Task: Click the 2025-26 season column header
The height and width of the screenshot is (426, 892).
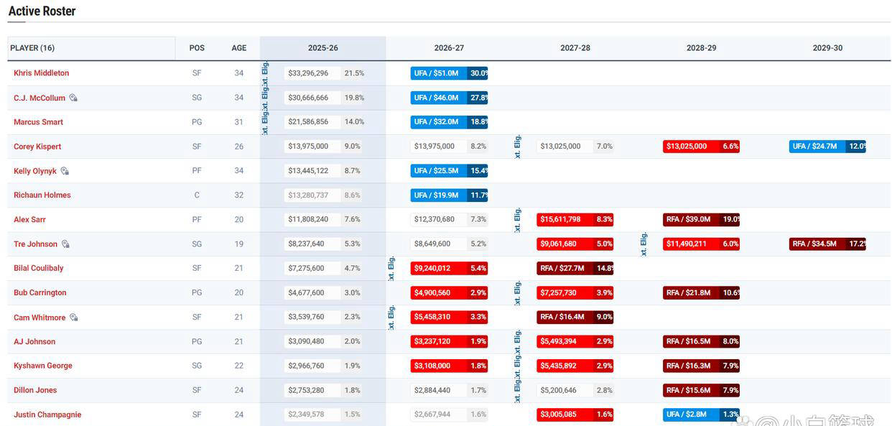Action: (x=322, y=48)
